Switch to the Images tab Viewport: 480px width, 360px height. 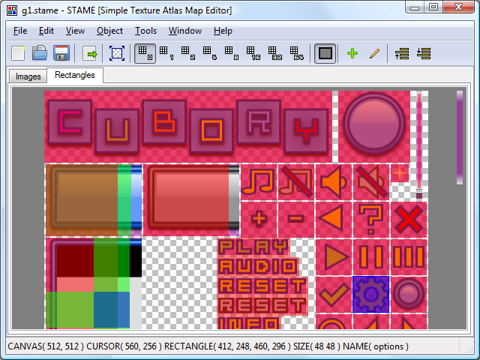[x=28, y=76]
